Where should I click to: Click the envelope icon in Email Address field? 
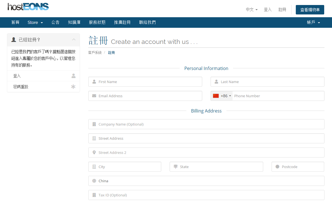[x=94, y=96]
